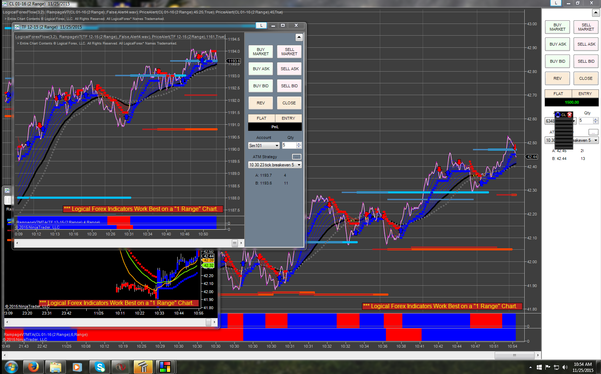601x374 pixels.
Task: Click the black-background chart's scrollbar thumb
Action: [x=209, y=322]
